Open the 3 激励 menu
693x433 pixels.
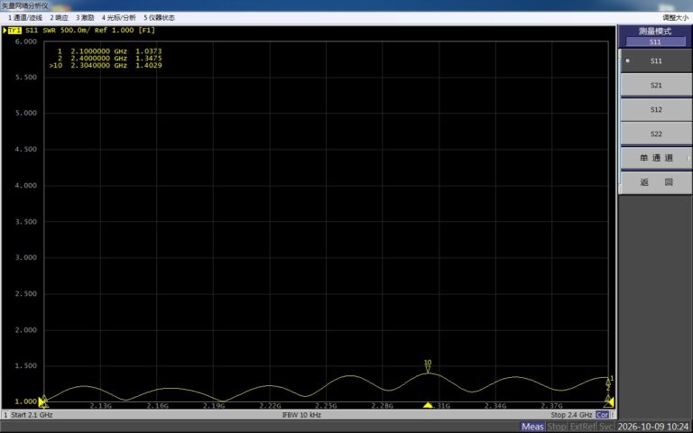(85, 18)
